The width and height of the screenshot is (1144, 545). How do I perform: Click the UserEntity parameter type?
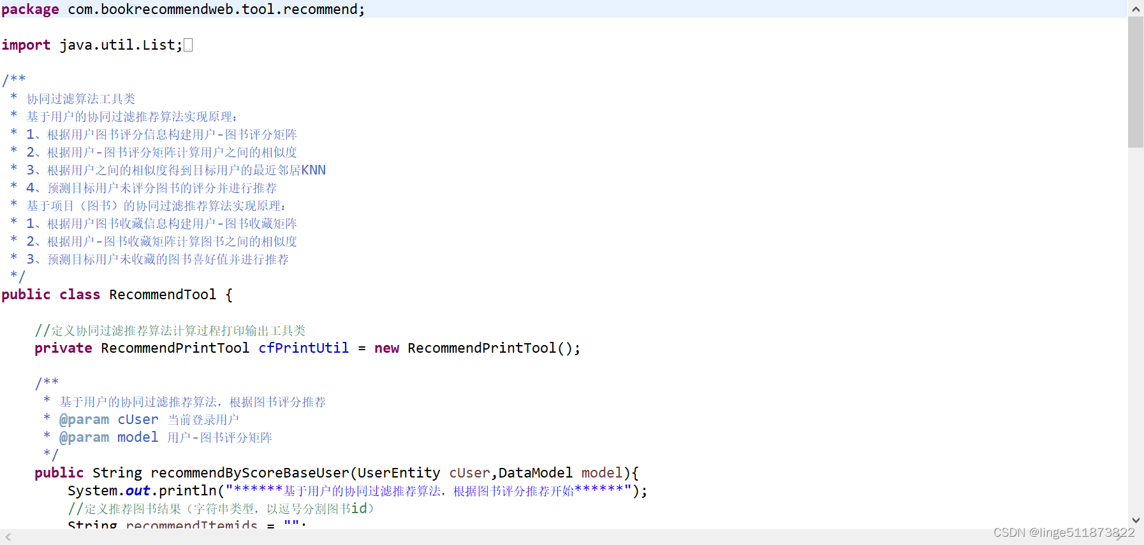399,473
